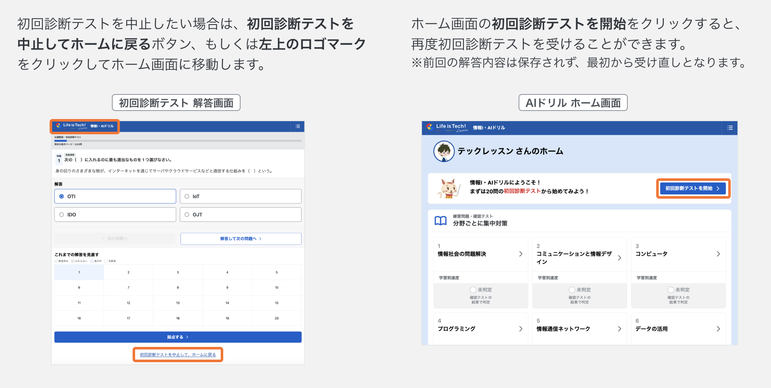Viewport: 771px width, 388px height.
Task: Click the red 初回診断テスト text in the welcome message
Action: (x=522, y=191)
